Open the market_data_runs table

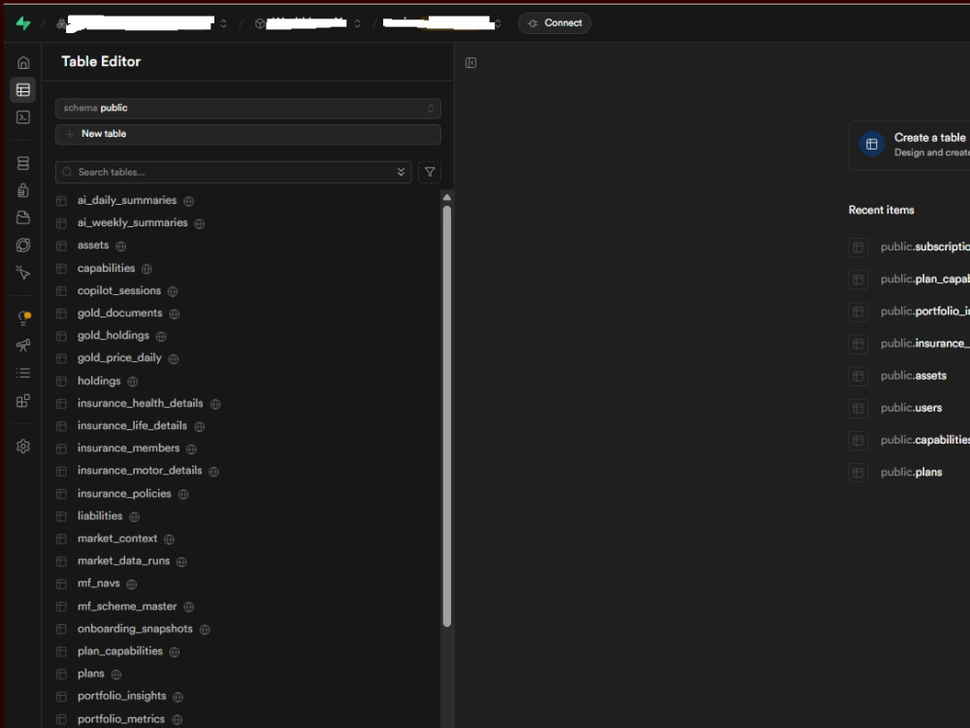(123, 561)
